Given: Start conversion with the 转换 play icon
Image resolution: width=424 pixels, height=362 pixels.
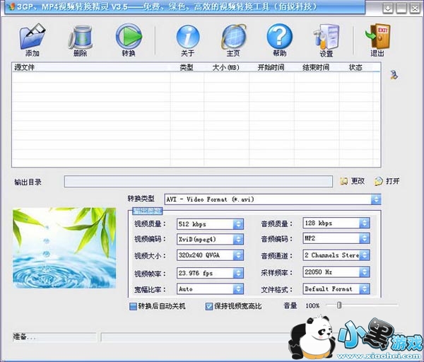Looking at the screenshot, I should coord(129,36).
